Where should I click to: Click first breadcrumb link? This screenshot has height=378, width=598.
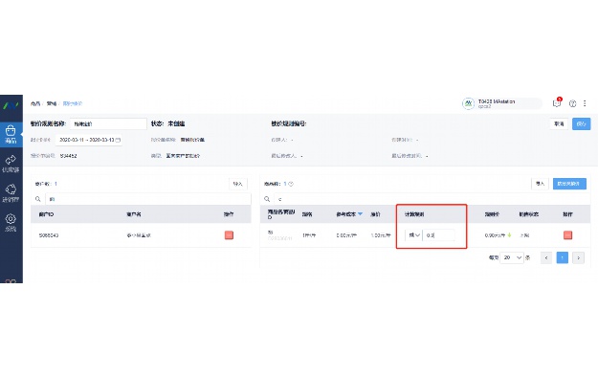click(35, 103)
